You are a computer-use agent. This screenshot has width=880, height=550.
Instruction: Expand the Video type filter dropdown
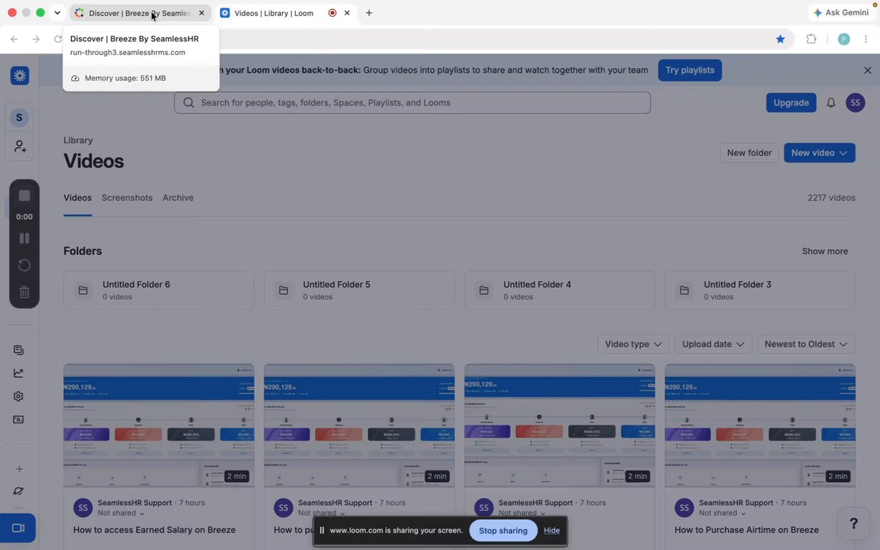pyautogui.click(x=633, y=344)
